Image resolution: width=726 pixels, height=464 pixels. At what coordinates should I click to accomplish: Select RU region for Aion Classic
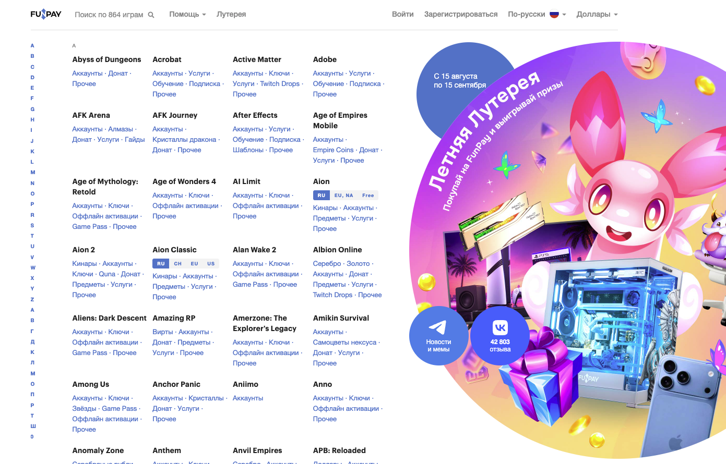click(x=161, y=264)
